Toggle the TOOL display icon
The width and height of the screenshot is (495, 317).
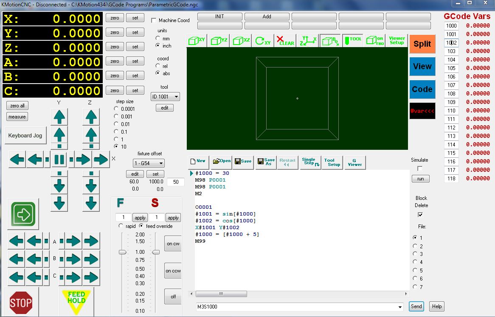pos(352,41)
